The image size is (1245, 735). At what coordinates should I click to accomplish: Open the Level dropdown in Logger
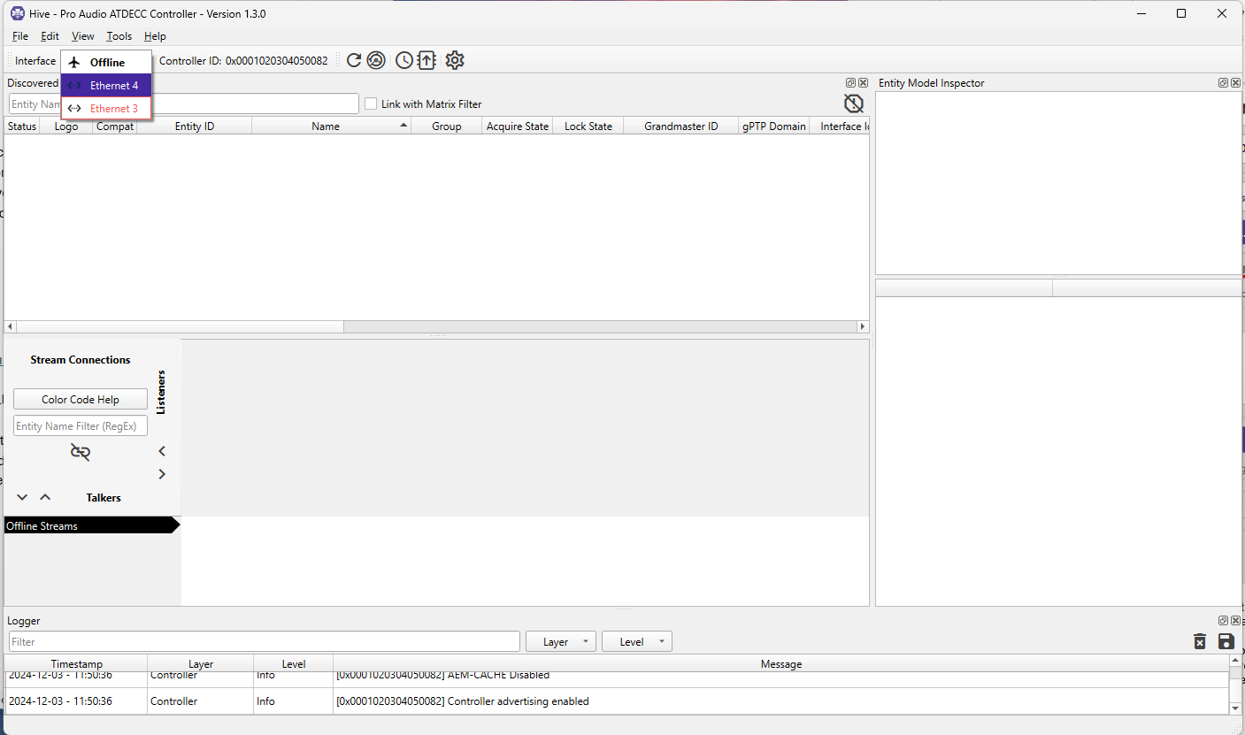point(637,641)
